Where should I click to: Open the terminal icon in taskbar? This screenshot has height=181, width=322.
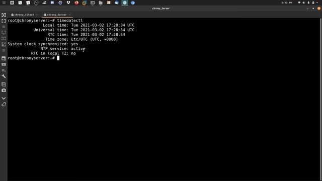[x=93, y=3]
